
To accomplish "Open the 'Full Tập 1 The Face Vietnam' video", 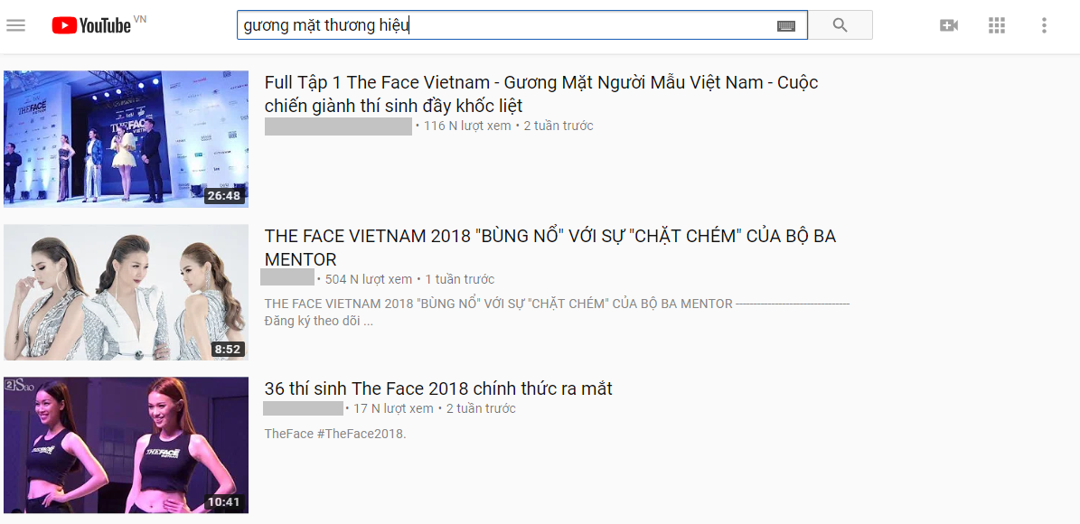I will [x=540, y=93].
